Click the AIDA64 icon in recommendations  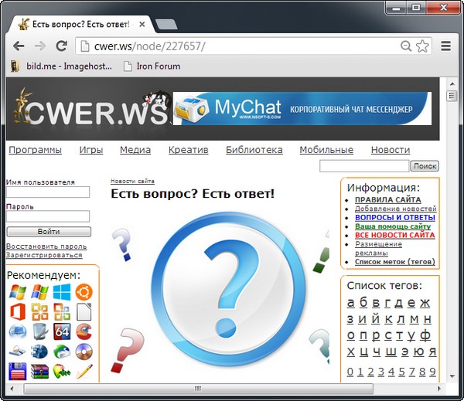click(62, 332)
